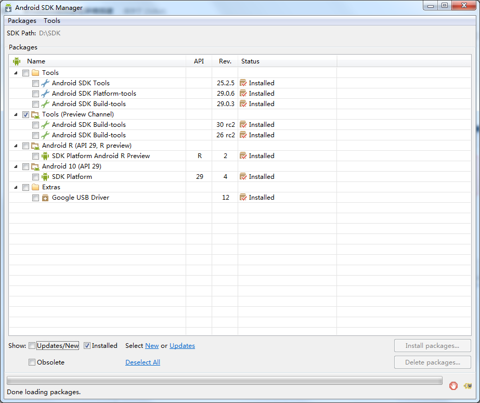This screenshot has height=403, width=480.
Task: Enable the Updates/New show filter
Action: [32, 346]
